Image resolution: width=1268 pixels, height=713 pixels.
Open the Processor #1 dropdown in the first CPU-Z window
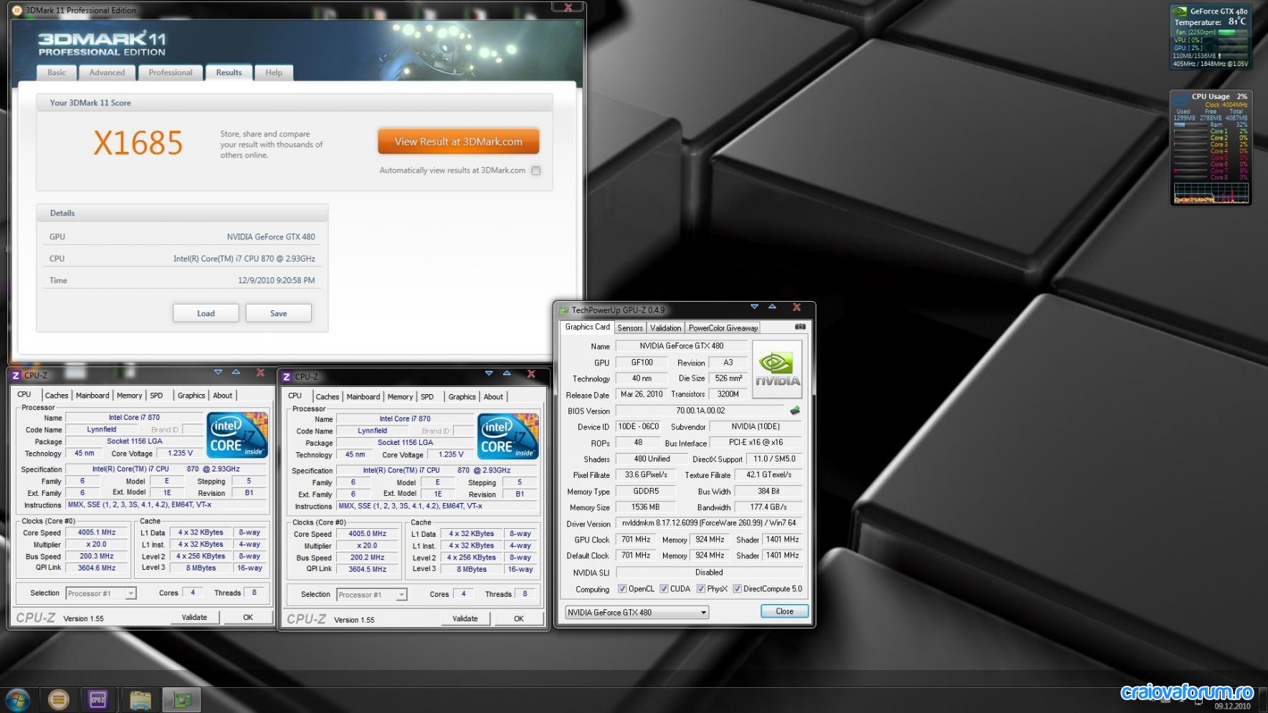pos(100,593)
